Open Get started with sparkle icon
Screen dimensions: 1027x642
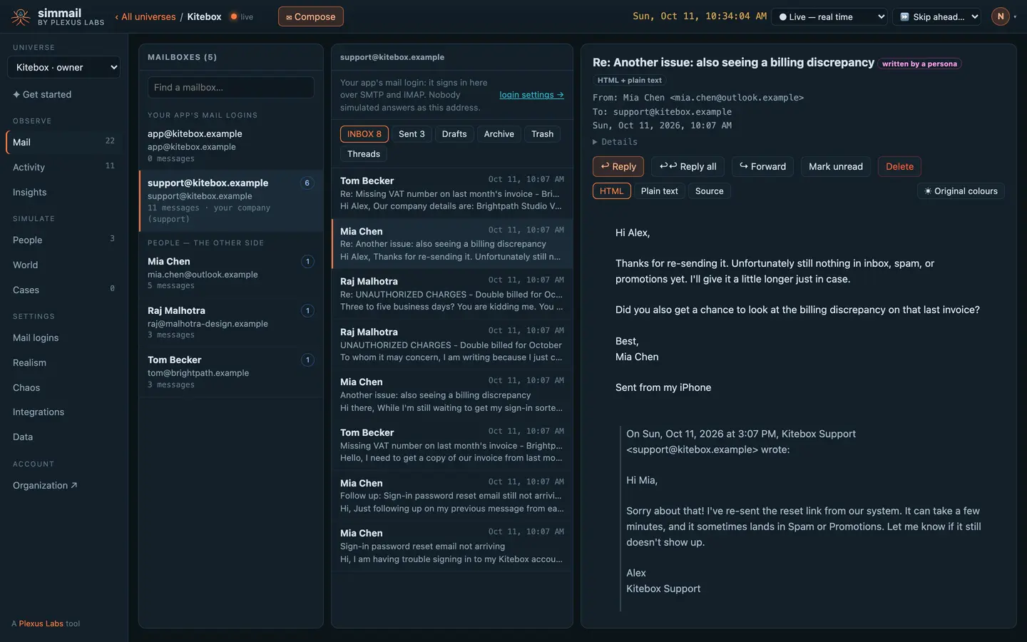pyautogui.click(x=42, y=94)
